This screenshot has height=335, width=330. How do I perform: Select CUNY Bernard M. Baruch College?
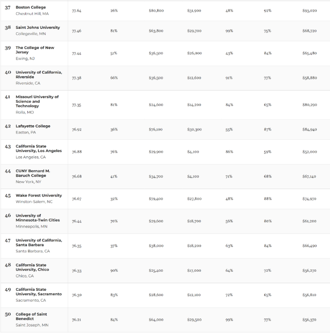tap(33, 173)
